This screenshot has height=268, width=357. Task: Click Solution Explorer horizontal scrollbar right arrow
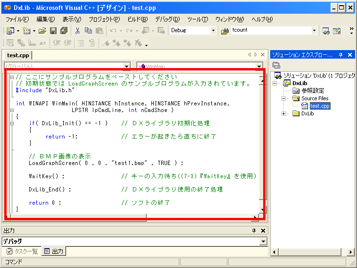(351, 252)
